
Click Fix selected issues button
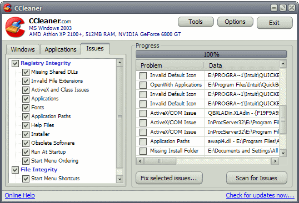coord(169,178)
